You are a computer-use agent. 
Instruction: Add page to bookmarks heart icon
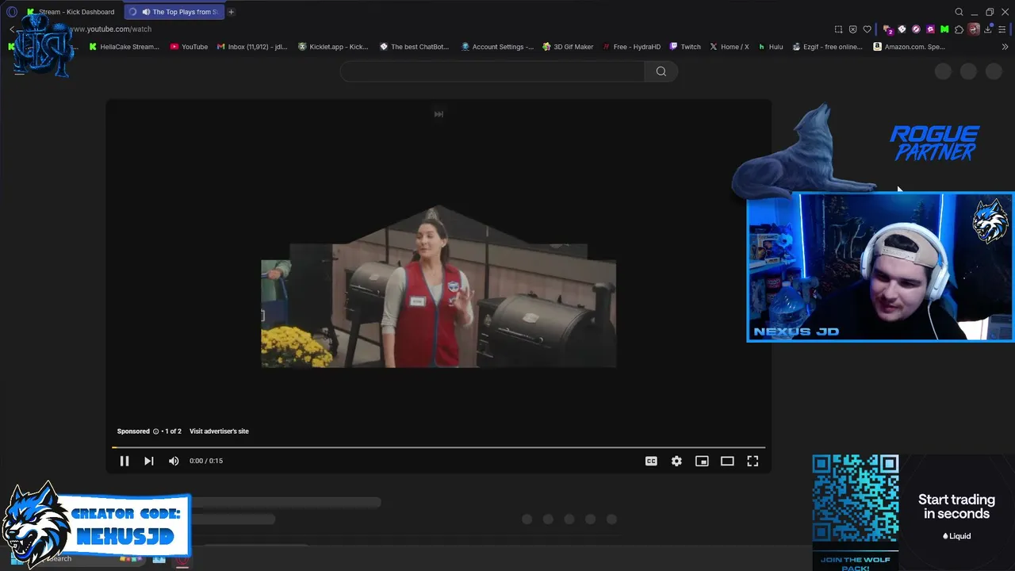pyautogui.click(x=868, y=29)
